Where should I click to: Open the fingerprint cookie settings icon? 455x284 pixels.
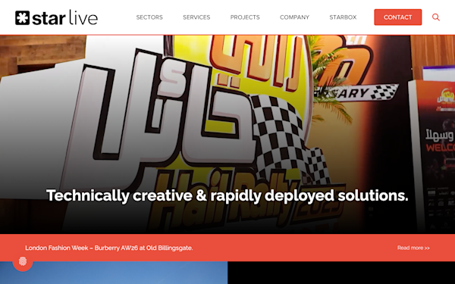pyautogui.click(x=23, y=261)
